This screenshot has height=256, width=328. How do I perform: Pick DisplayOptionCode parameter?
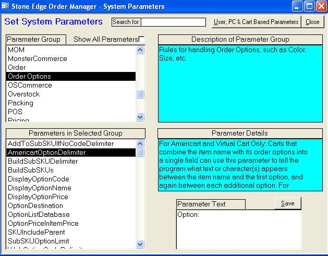(71, 179)
